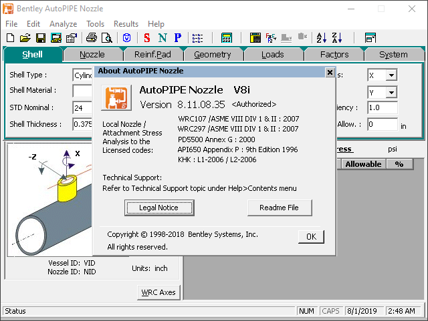Click the AutoPIPE Nozzle logo in About dialog
428x321 pixels.
click(116, 98)
